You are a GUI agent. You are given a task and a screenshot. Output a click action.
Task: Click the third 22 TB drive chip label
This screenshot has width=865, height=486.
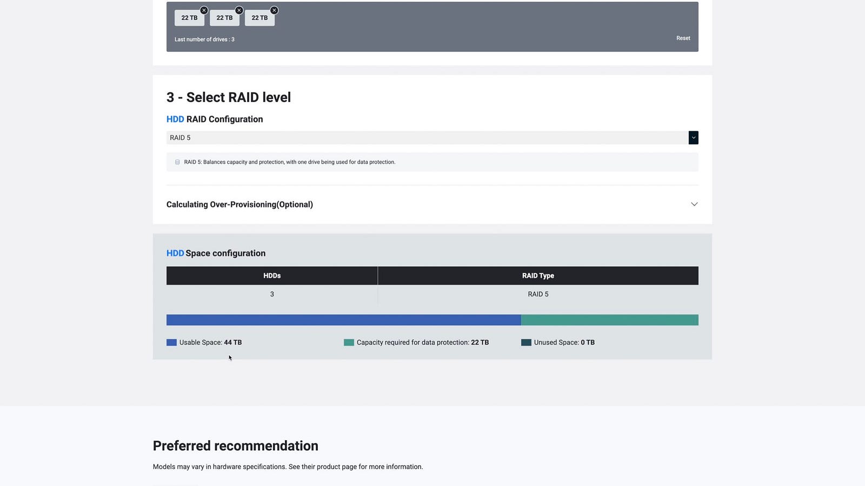click(x=259, y=18)
